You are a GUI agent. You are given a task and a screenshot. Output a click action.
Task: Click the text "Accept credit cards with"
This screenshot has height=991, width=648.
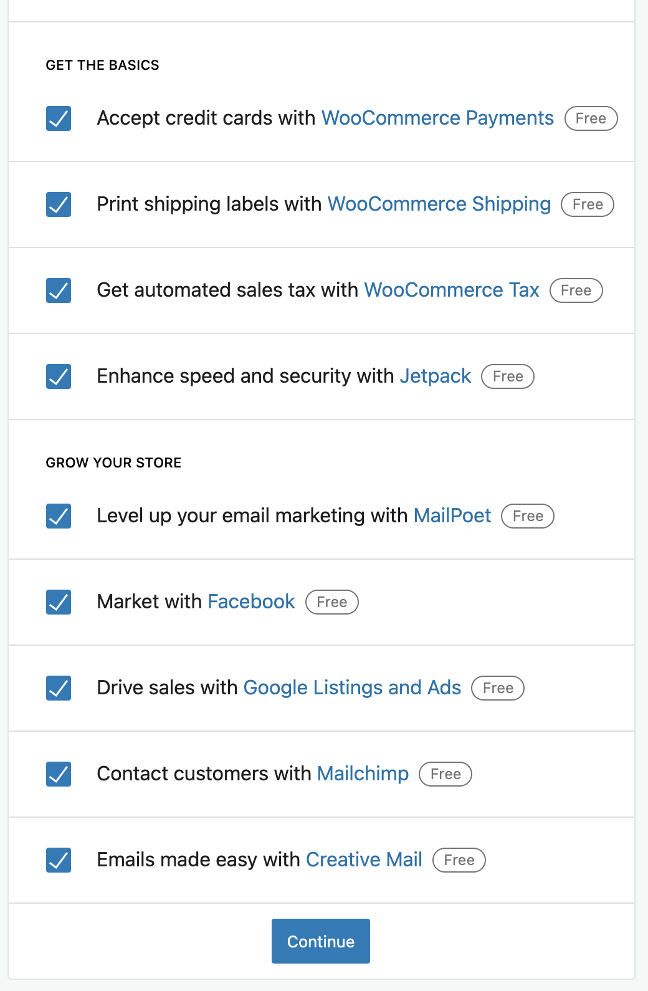tap(206, 118)
